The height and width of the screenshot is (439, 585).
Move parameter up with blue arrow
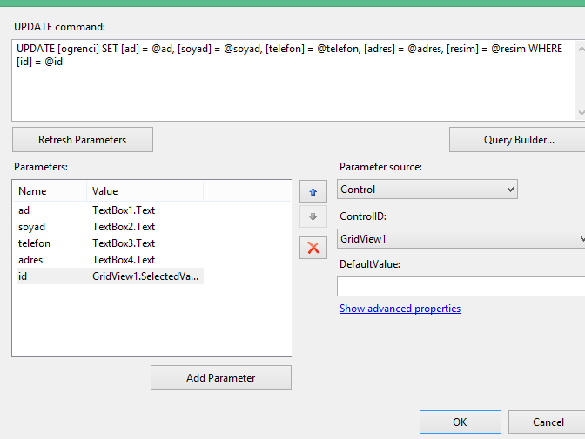click(x=313, y=191)
